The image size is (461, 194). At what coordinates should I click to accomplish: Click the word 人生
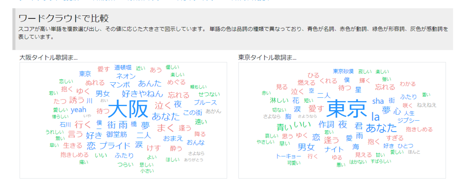pyautogui.click(x=409, y=113)
